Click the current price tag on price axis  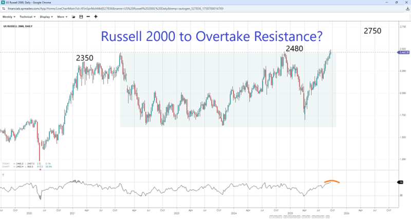coord(403,52)
